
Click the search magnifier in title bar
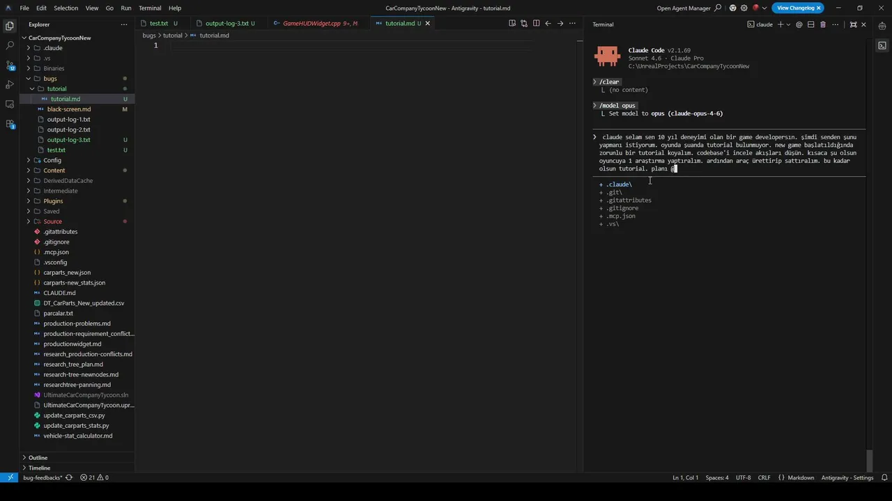[x=718, y=8]
